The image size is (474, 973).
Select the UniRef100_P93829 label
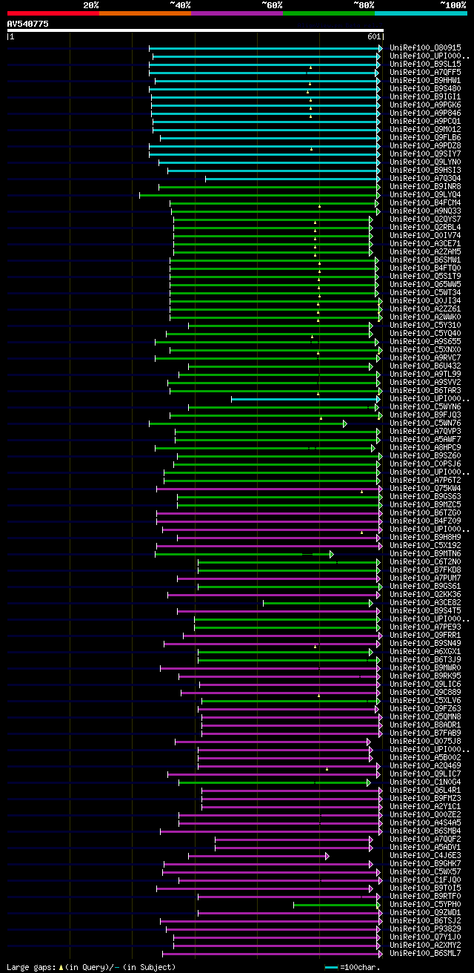[x=425, y=929]
